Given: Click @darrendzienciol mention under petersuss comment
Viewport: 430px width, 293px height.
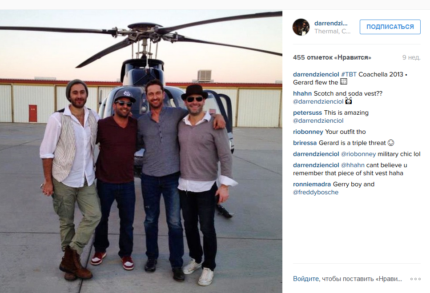Looking at the screenshot, I should [x=318, y=120].
